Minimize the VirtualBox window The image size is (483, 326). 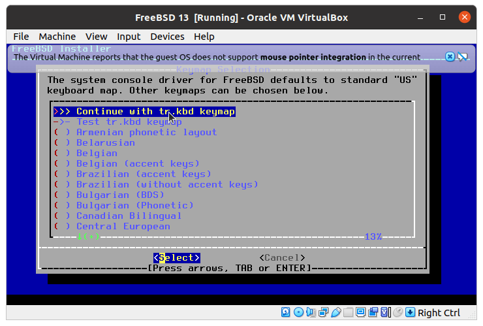click(x=420, y=18)
